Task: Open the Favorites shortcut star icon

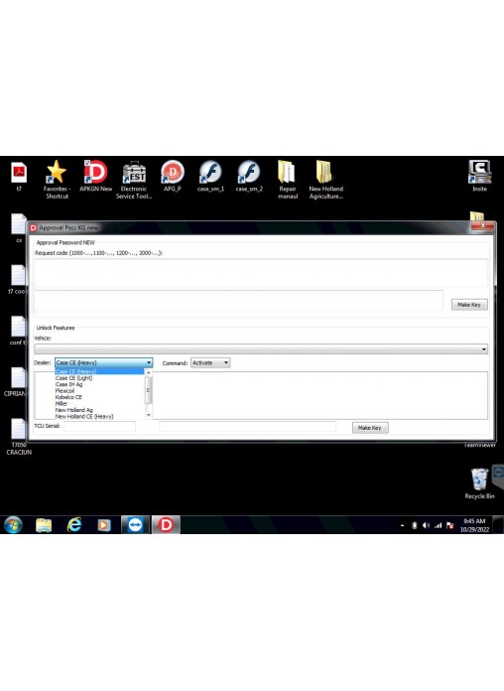Action: click(x=57, y=180)
